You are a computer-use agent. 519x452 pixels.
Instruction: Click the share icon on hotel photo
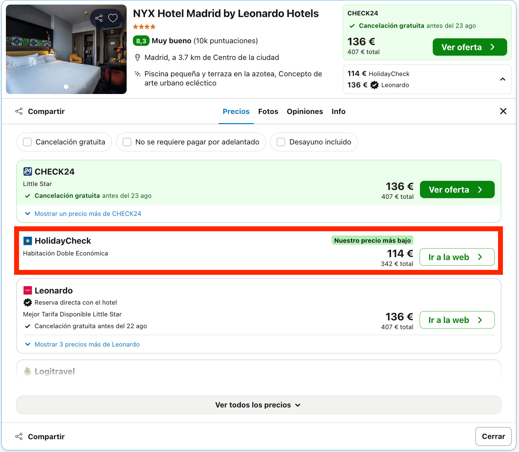[x=99, y=18]
